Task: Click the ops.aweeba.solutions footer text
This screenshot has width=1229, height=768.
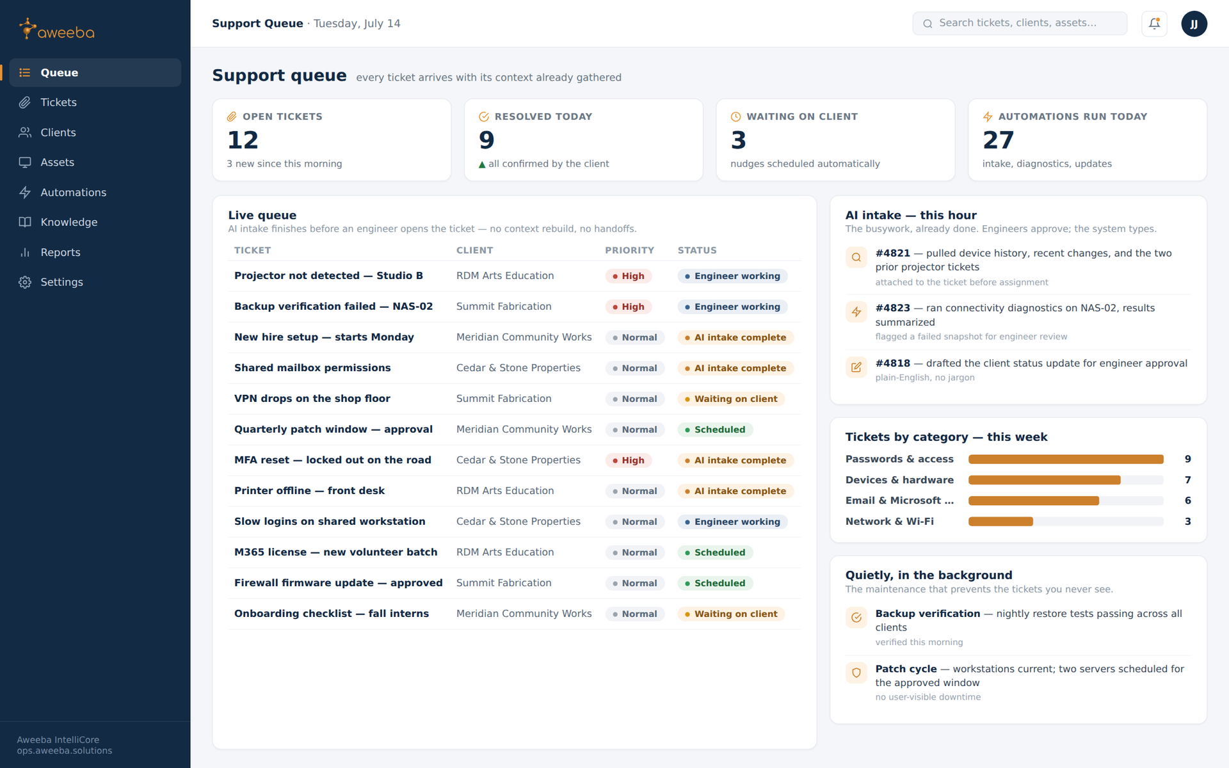Action: (x=65, y=751)
